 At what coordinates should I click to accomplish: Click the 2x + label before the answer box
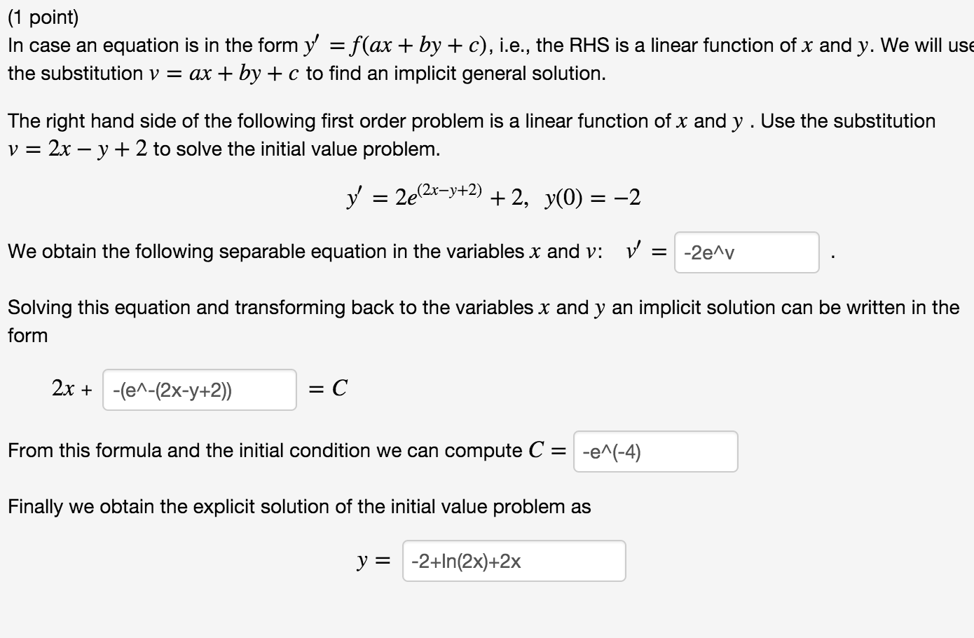pos(70,387)
